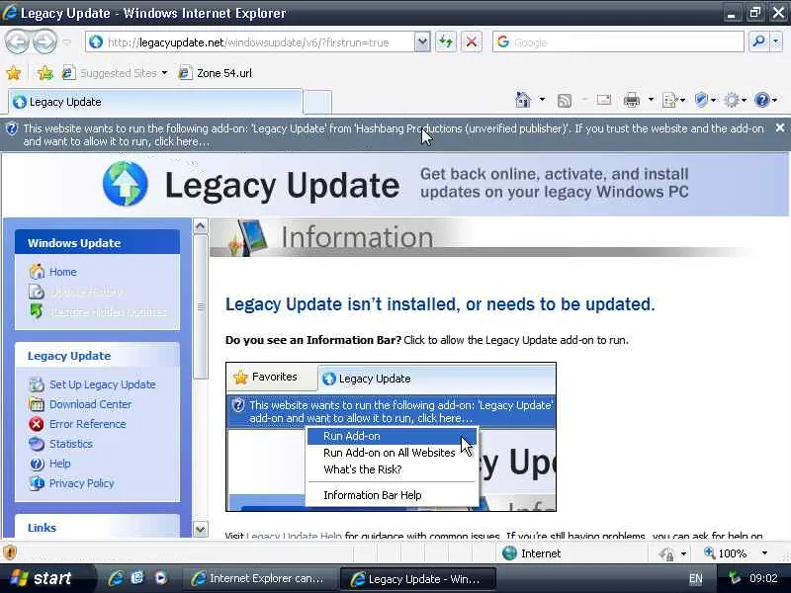Open the Legacy Update Help link
Screen dimensions: 791x593
[x=294, y=536]
